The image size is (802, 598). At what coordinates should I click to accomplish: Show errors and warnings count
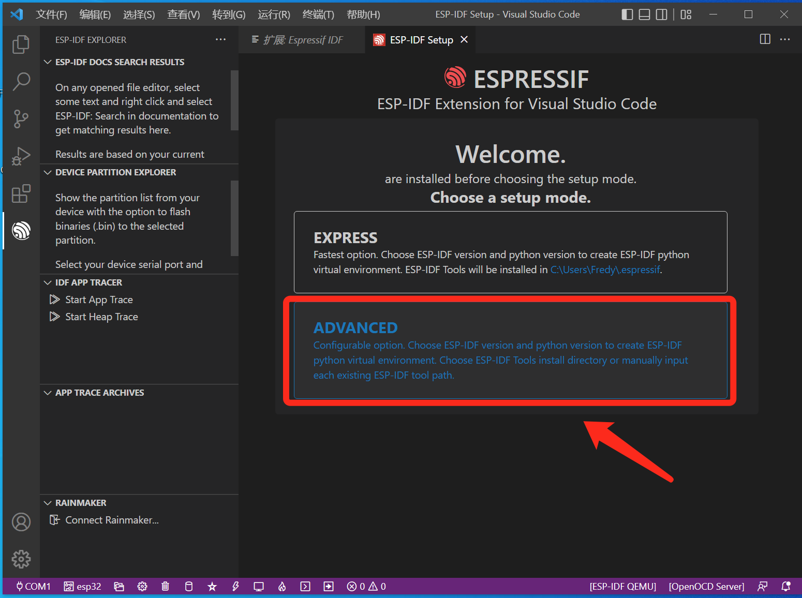pyautogui.click(x=366, y=586)
